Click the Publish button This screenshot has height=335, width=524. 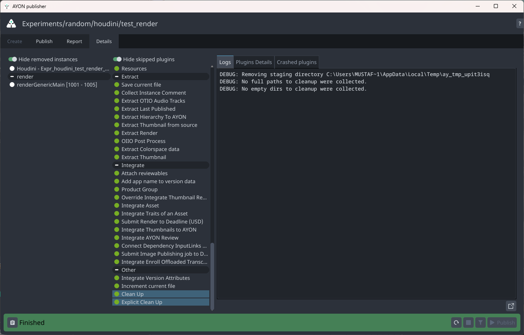coord(502,323)
